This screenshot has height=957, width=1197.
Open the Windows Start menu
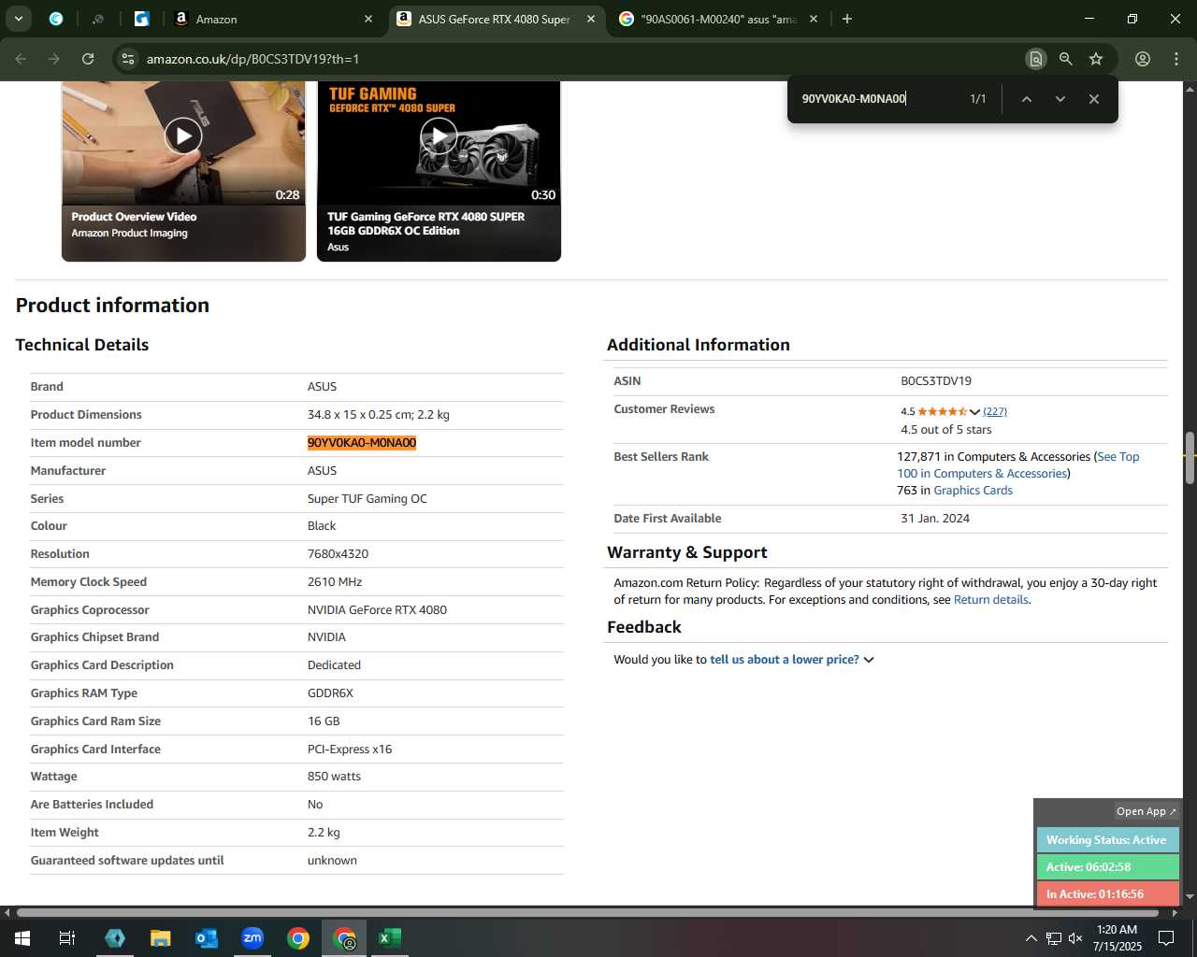[x=22, y=938]
